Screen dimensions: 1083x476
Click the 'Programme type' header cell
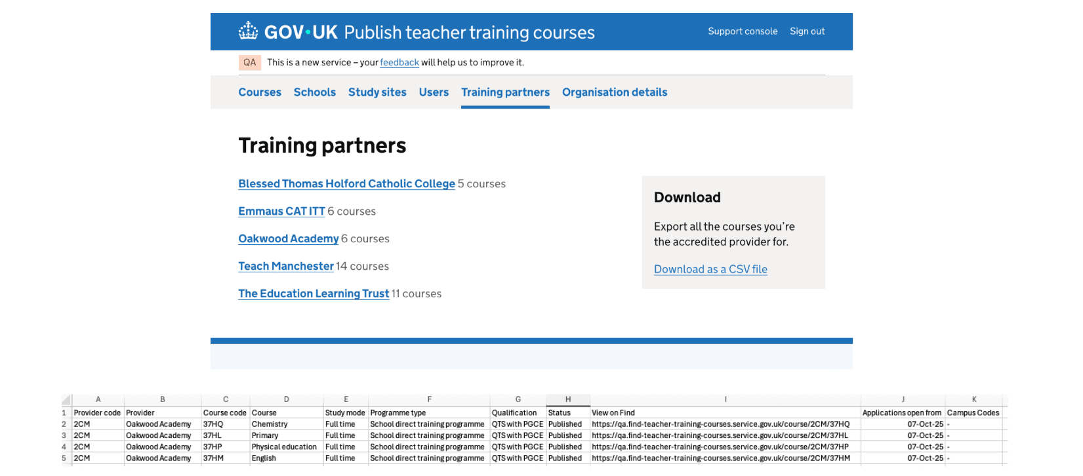429,413
